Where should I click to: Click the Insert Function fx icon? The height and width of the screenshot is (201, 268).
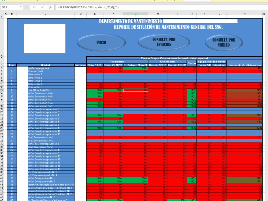tap(50, 7)
